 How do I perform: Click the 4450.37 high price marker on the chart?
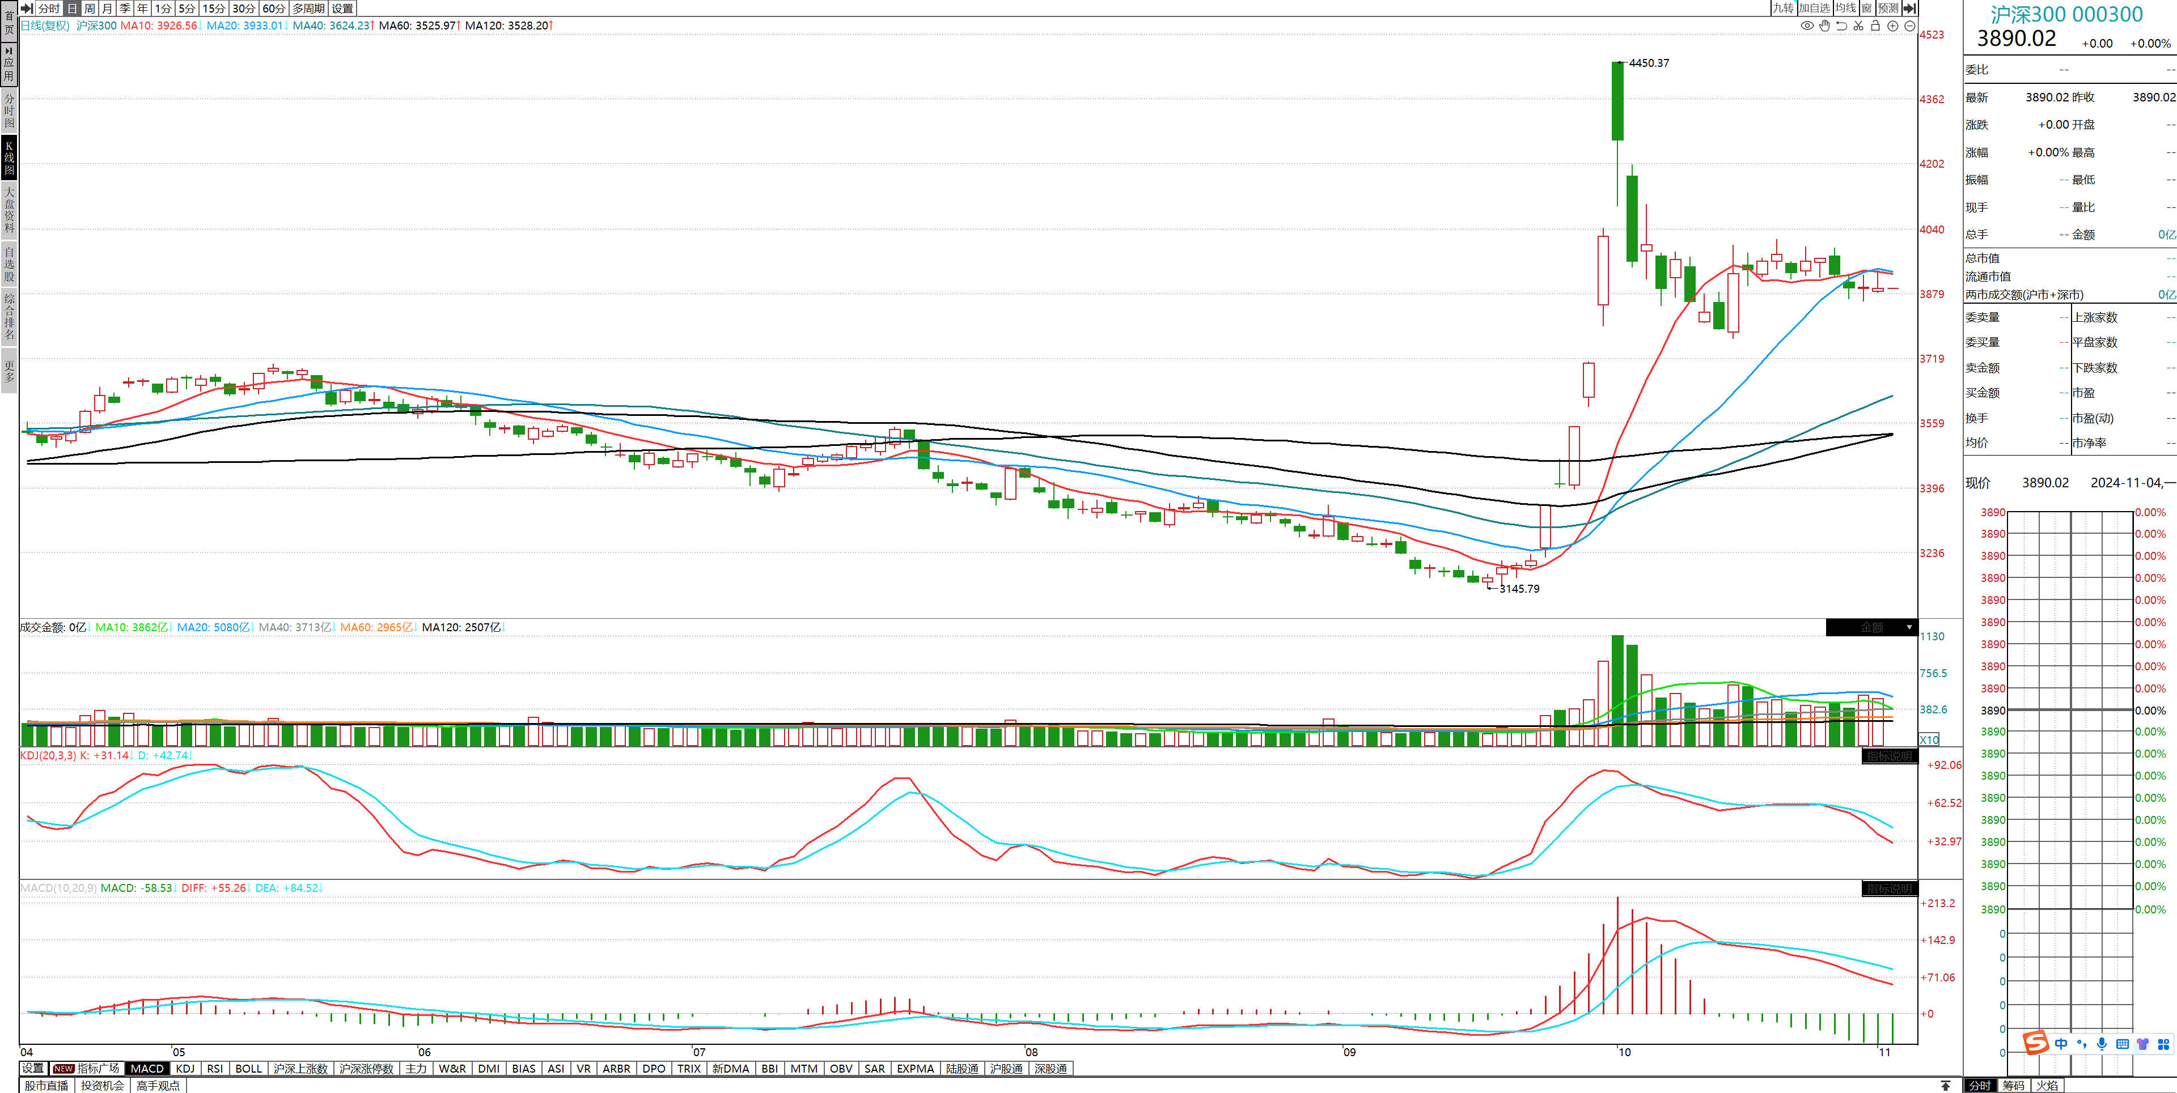coord(1649,63)
